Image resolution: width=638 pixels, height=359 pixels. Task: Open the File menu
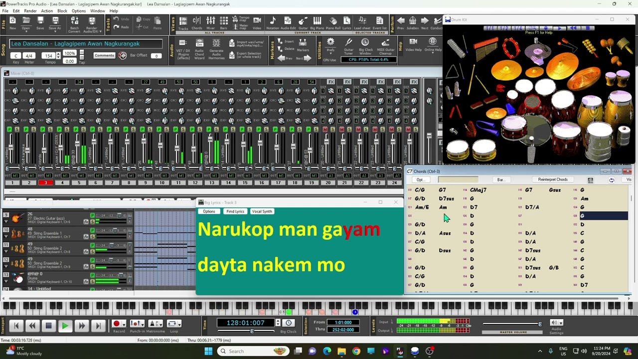tap(5, 11)
